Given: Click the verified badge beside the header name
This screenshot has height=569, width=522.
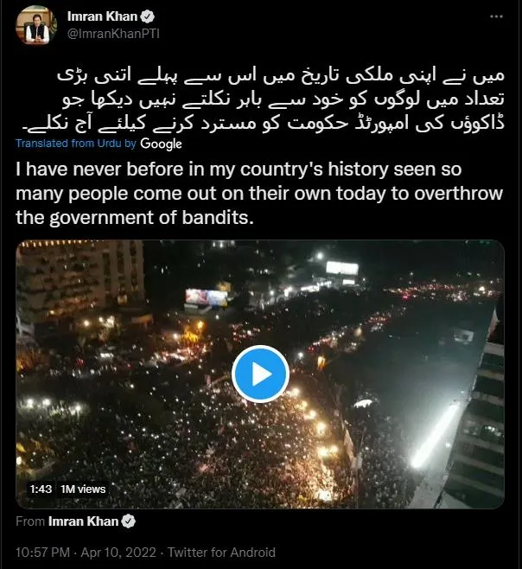Looking at the screenshot, I should coord(148,16).
